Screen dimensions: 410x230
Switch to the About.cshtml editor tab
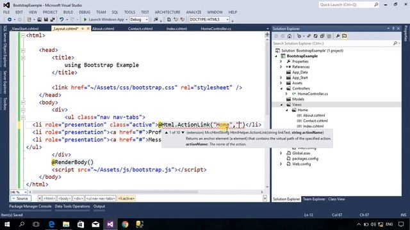(103, 29)
